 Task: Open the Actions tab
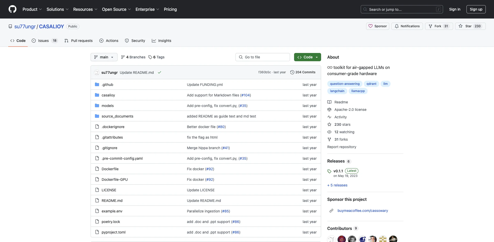click(109, 41)
